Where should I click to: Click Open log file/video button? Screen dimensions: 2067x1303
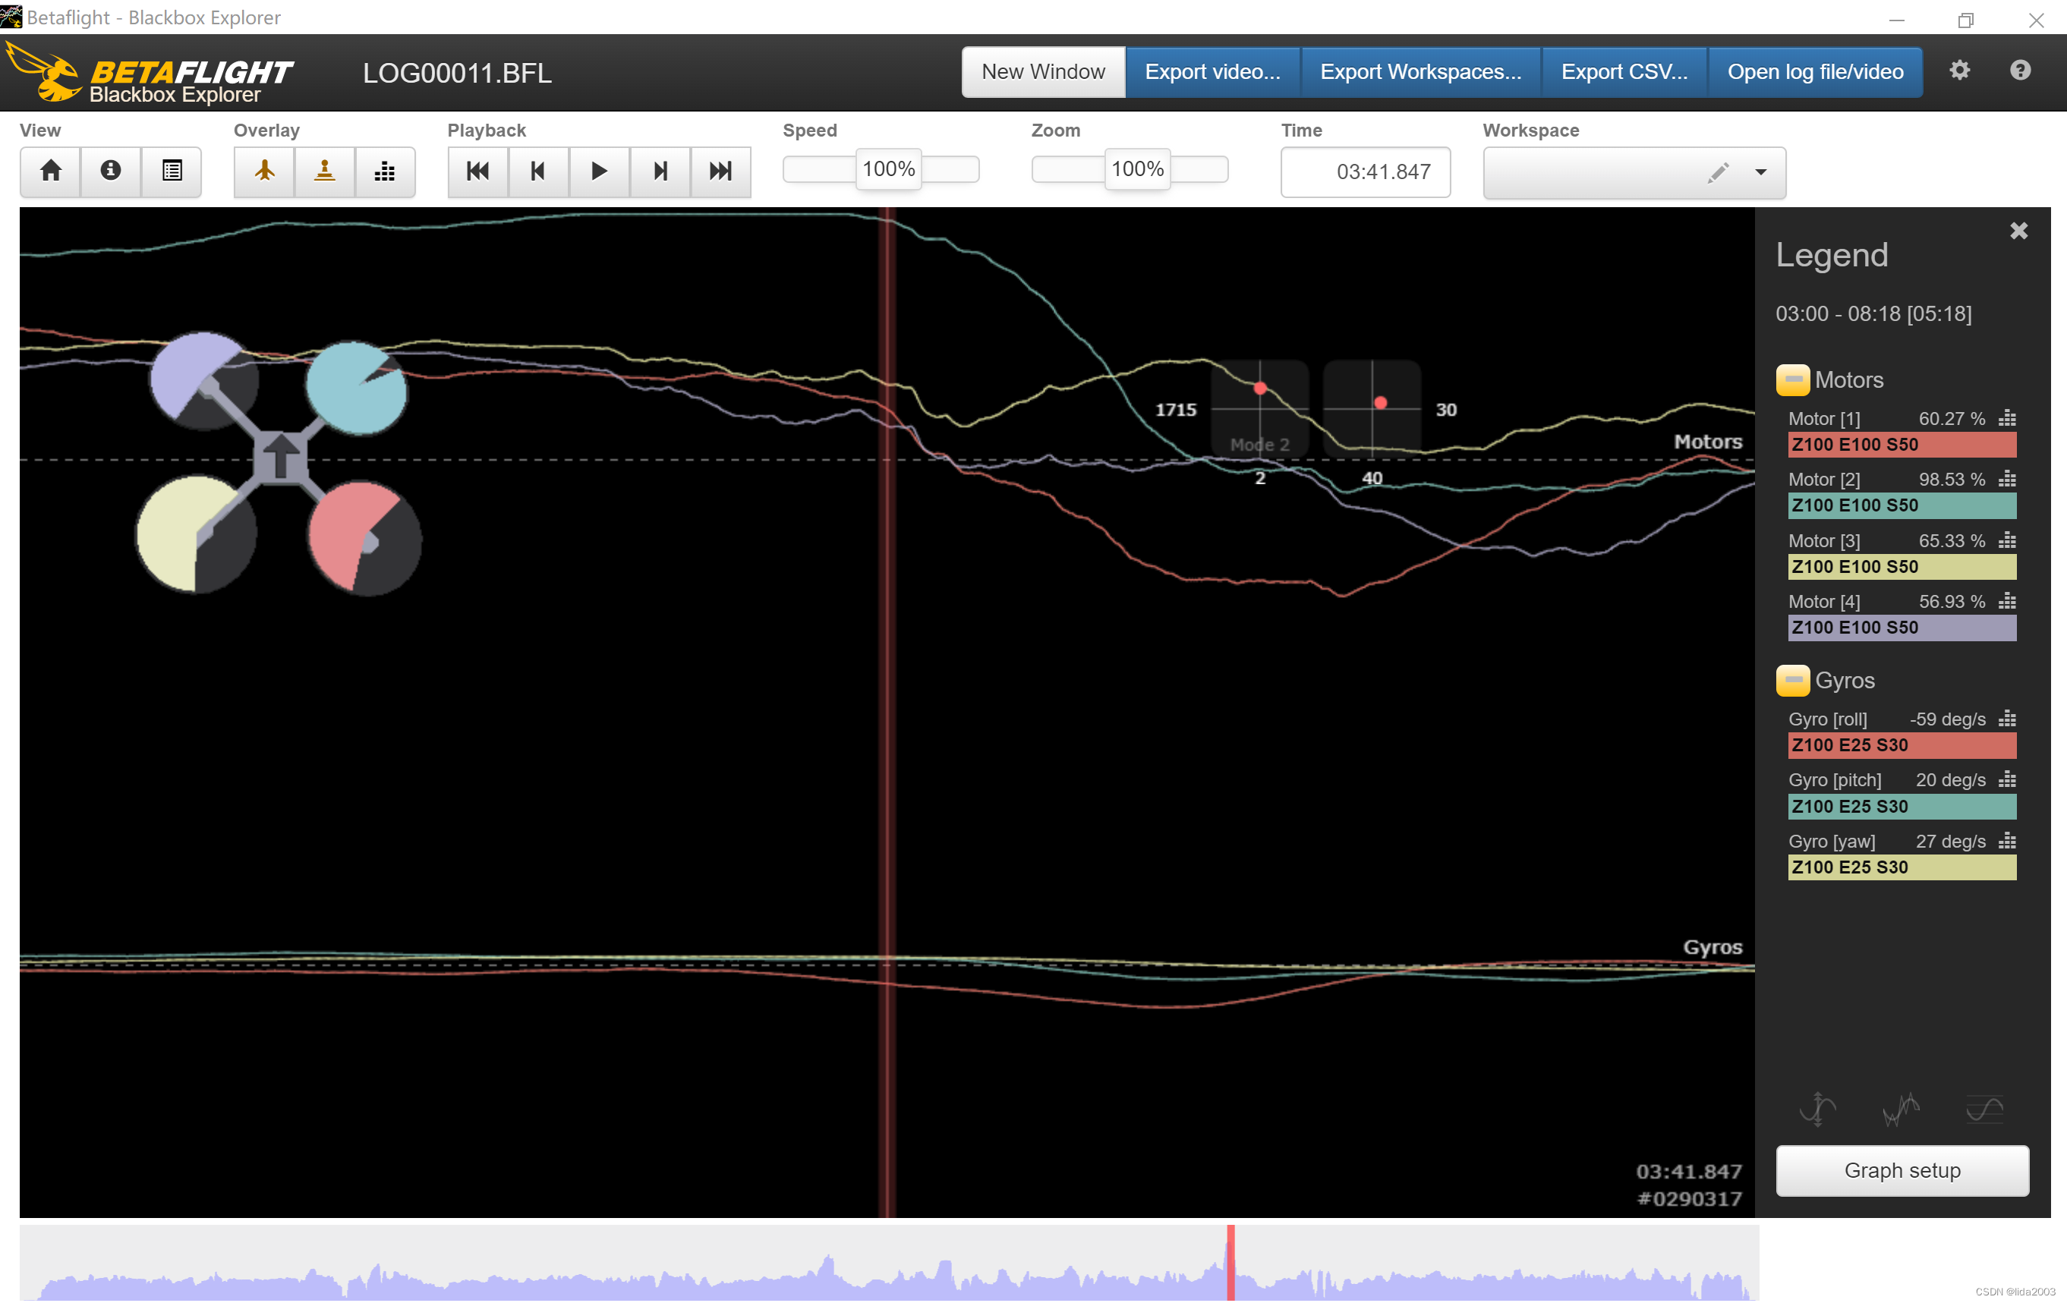tap(1815, 72)
